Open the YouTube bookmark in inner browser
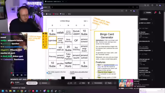The height and width of the screenshot is (93, 165). [x=56, y=14]
